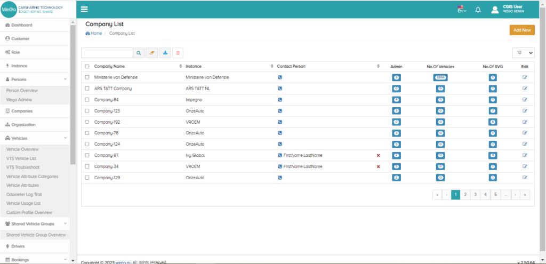Click the eraser clear-filter icon
Viewport: 546px width, 264px height.
[x=152, y=53]
